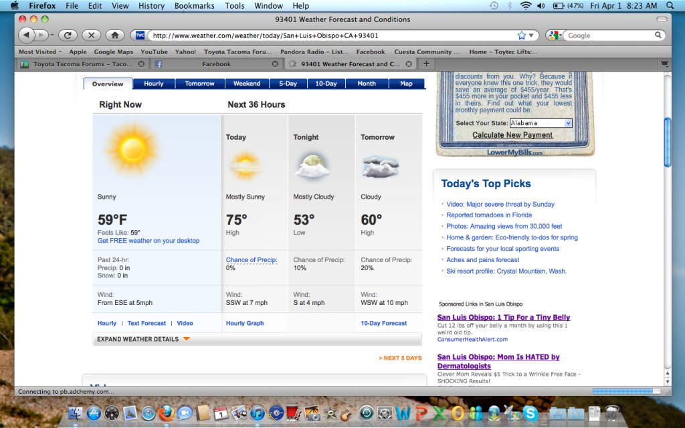Open iCal calendar from the Dock
The image size is (685, 428).
[221, 413]
